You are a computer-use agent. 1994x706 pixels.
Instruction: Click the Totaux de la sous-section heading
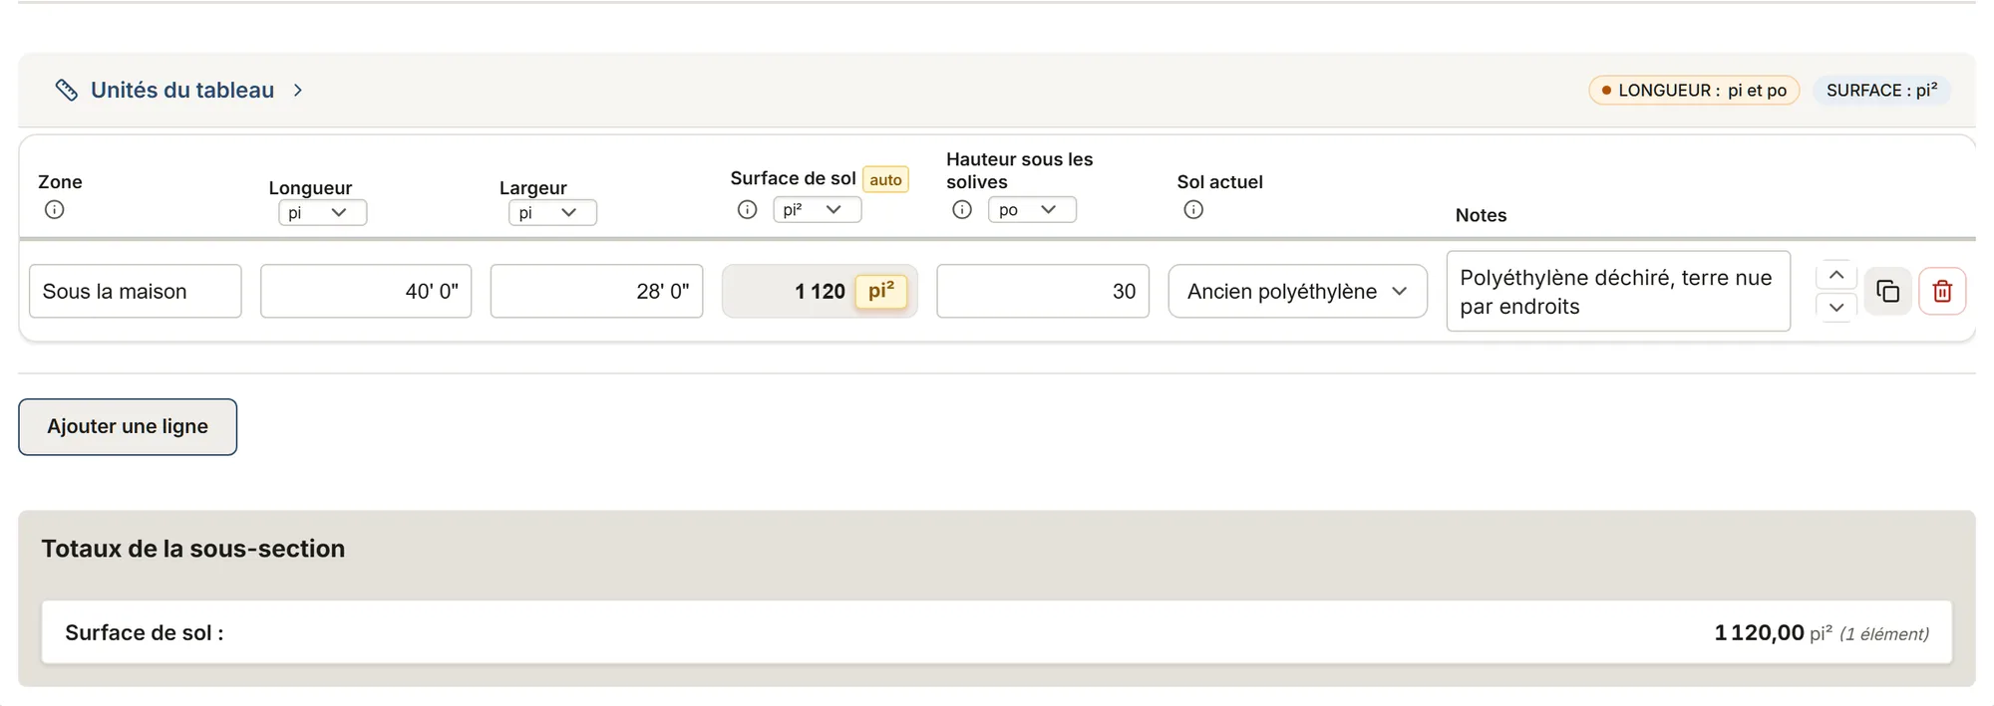click(x=193, y=549)
